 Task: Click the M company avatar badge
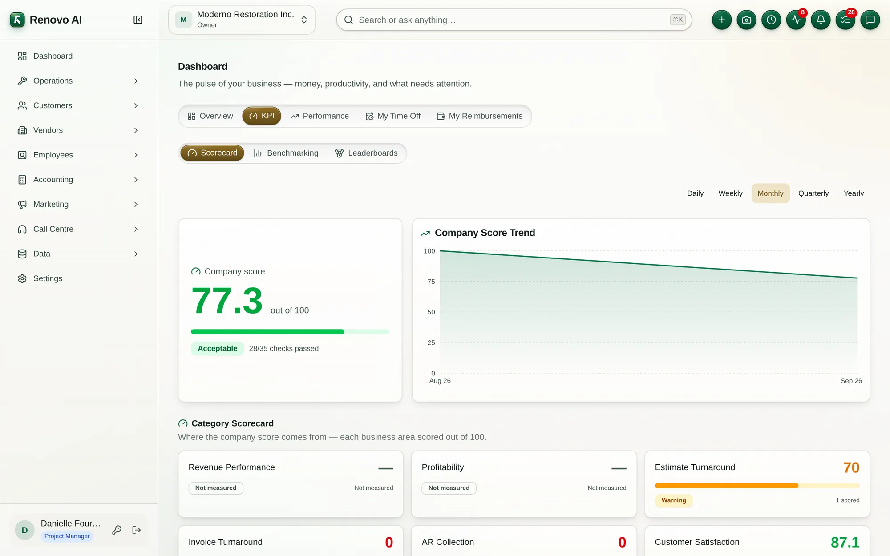pos(183,20)
